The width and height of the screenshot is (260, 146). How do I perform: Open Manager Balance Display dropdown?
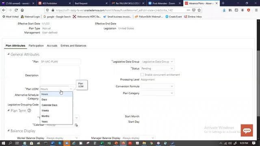coord(138,138)
